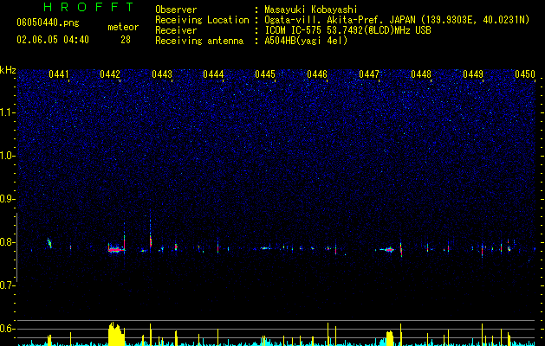Click the 0441 time marker
Viewport: 545px width, 346px height.
59,74
